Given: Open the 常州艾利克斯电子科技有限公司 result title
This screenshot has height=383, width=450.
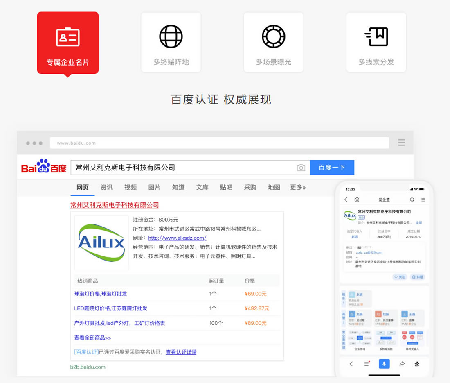Looking at the screenshot, I should (115, 205).
